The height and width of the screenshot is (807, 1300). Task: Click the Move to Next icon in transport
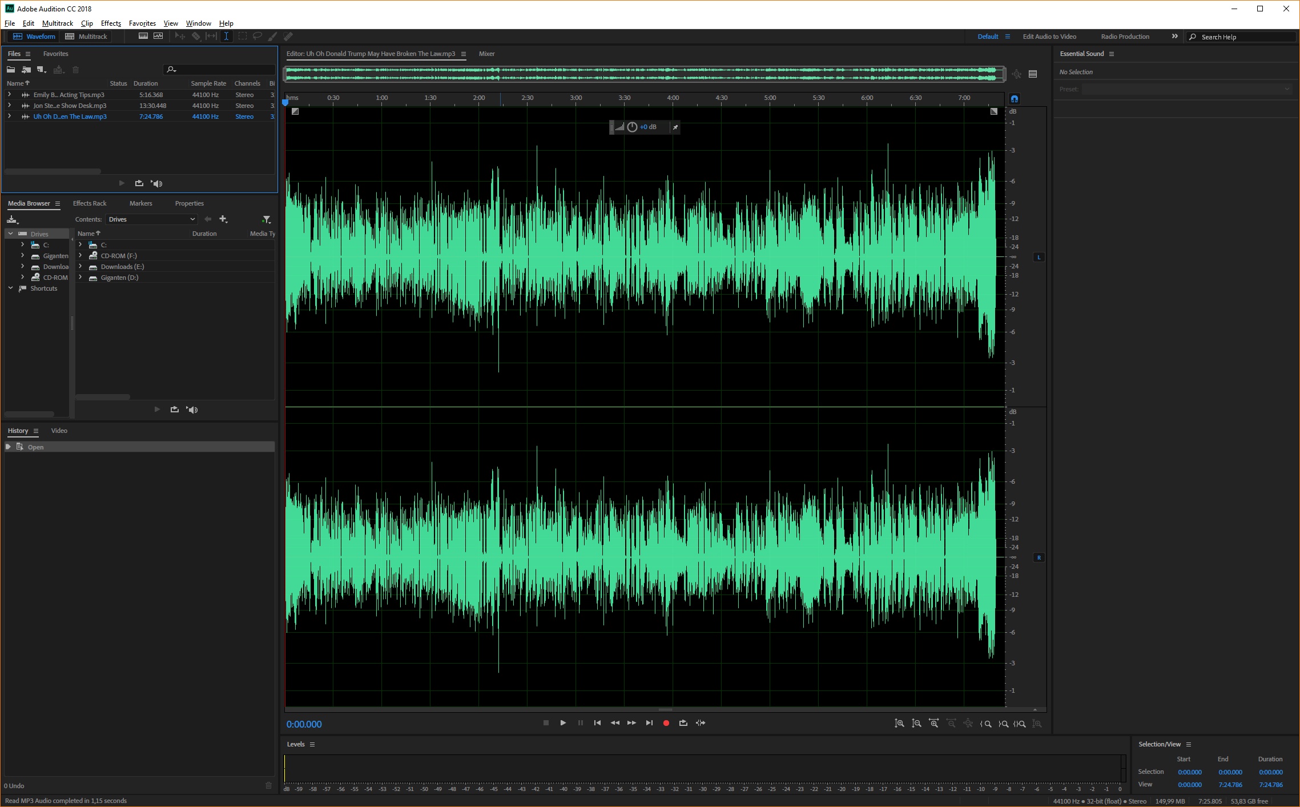coord(649,722)
